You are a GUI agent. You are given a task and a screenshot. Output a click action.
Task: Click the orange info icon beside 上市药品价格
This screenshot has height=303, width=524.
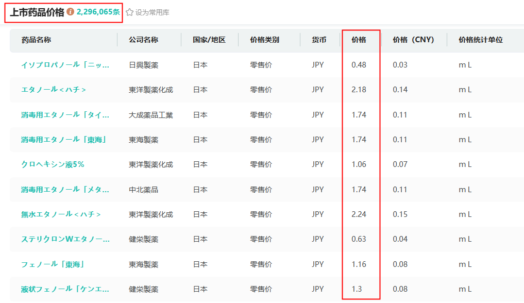click(x=70, y=12)
